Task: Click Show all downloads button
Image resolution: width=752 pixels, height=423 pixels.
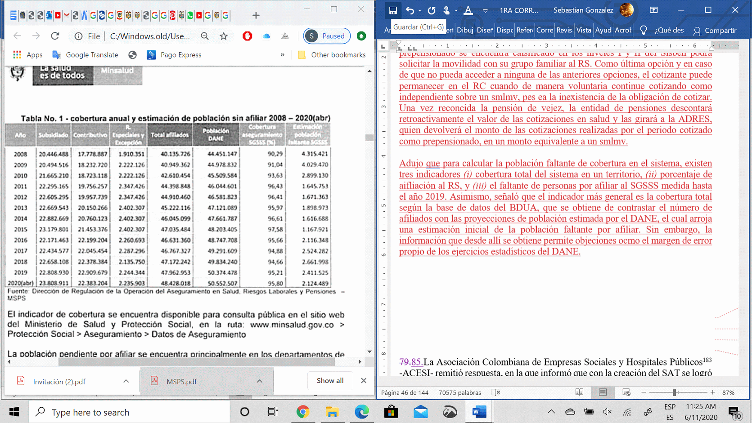Action: 330,381
